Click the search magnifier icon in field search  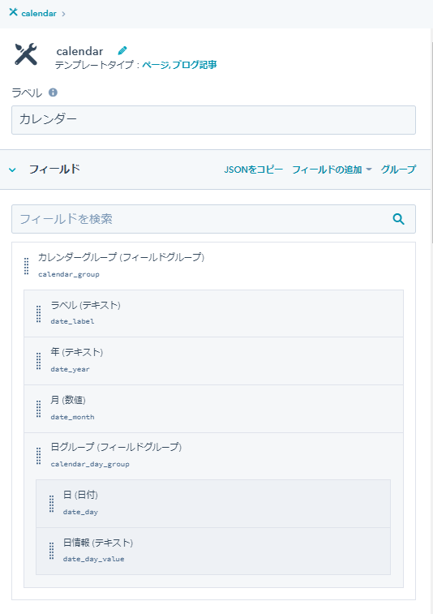pyautogui.click(x=399, y=219)
